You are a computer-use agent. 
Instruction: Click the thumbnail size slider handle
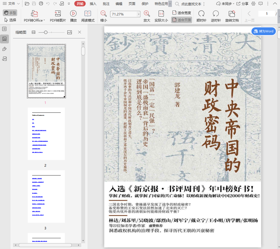[46, 32]
